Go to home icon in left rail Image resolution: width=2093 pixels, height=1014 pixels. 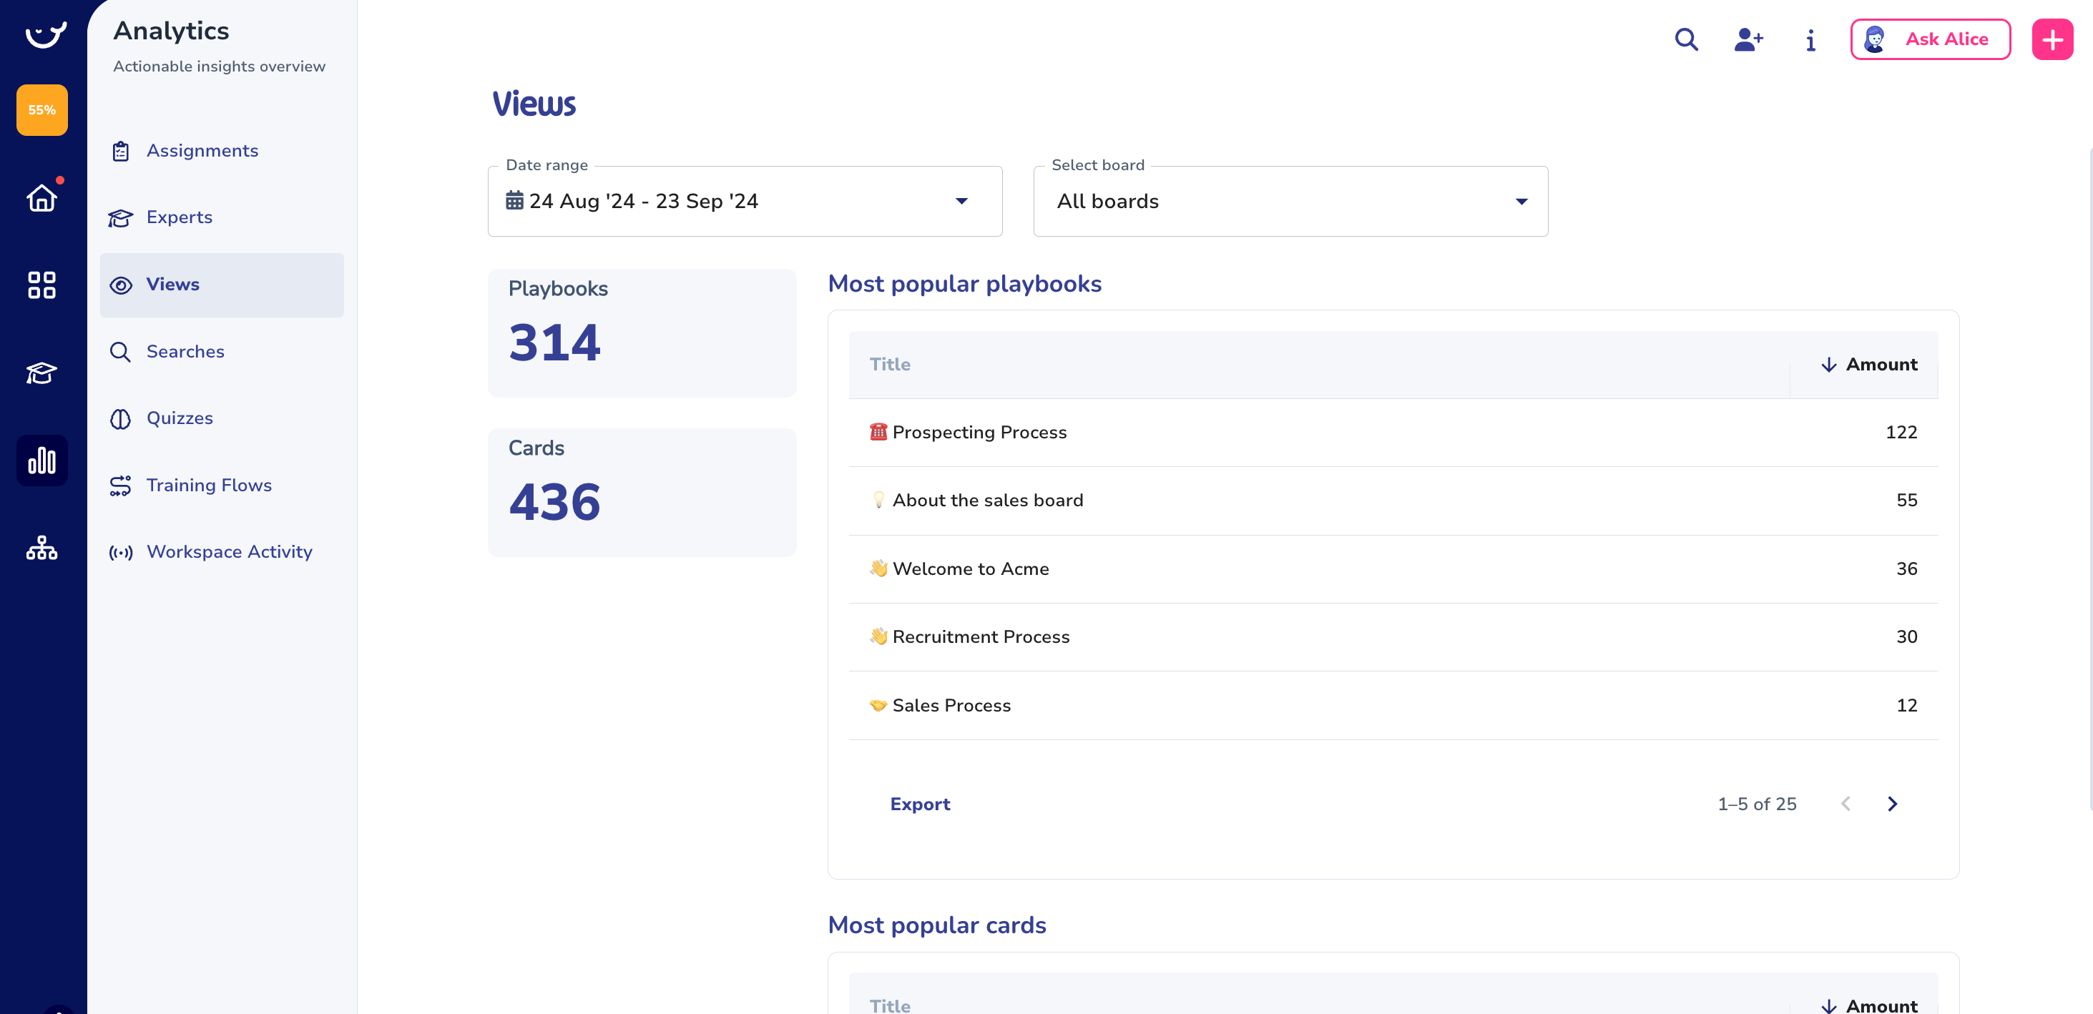(41, 197)
